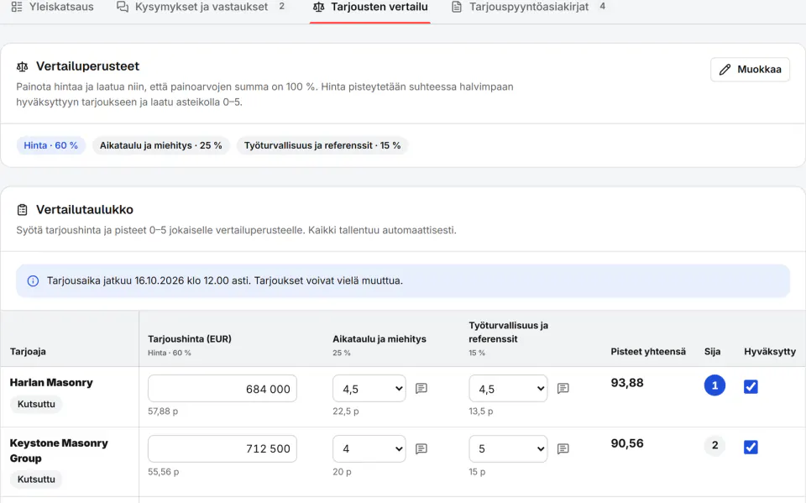Click the Vertailuperusteet heading
The width and height of the screenshot is (806, 503).
pyautogui.click(x=87, y=66)
